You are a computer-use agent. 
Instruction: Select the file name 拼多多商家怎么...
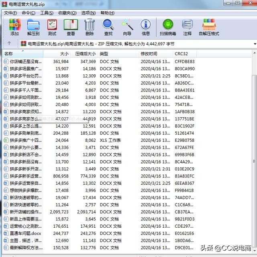tap(26, 119)
